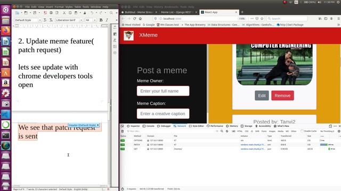This screenshot has width=341, height=191.
Task: Switch to the Console devtools tab
Action: [148, 126]
